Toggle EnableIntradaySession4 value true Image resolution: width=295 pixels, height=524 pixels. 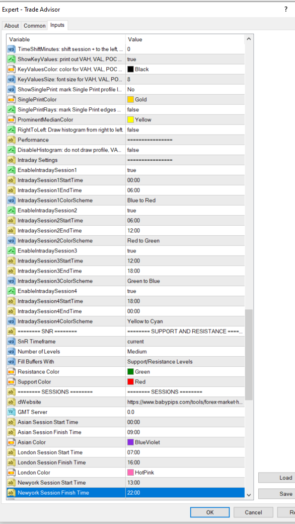[x=185, y=291]
